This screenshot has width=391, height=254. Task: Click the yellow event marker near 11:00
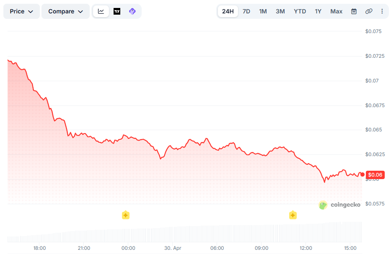pos(293,215)
